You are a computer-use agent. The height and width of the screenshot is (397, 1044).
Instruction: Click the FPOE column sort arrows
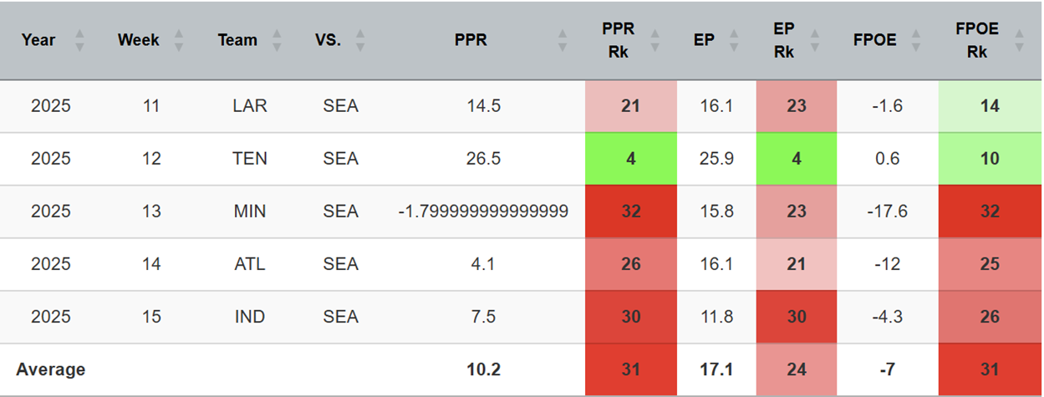coord(917,40)
